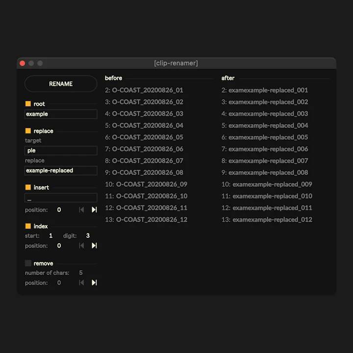Click the index digit number value
Viewport: 353px width, 353px height.
click(x=88, y=236)
